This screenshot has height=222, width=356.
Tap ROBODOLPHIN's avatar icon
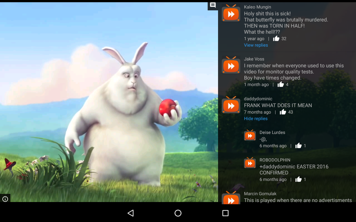pos(250,163)
